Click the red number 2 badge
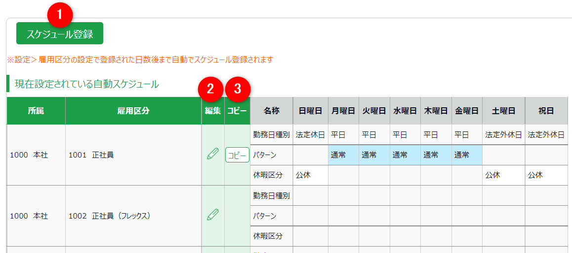Screen dimensions: 572x253 point(210,89)
